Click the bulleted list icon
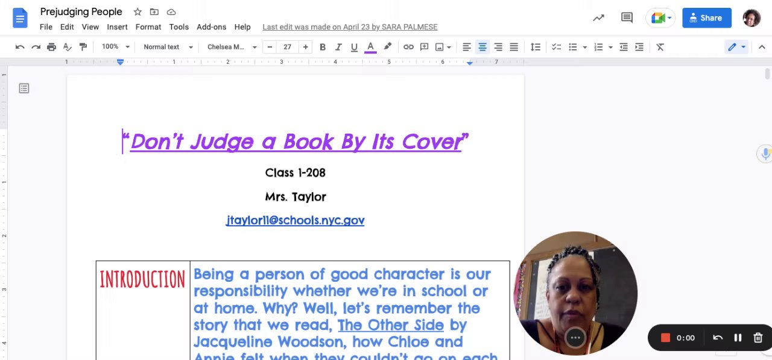Image resolution: width=772 pixels, height=360 pixels. [x=572, y=47]
